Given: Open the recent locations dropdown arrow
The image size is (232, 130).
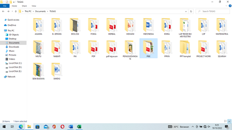Looking at the screenshot, I should [12, 12].
